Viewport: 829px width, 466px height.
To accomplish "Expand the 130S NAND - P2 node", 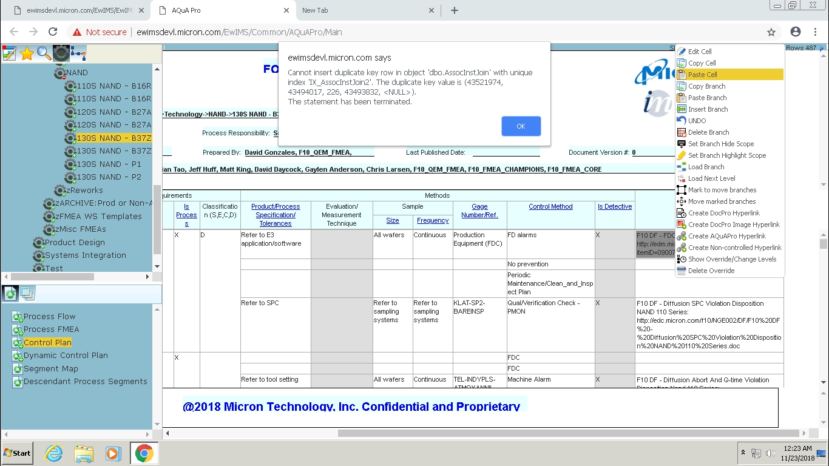I will [72, 177].
